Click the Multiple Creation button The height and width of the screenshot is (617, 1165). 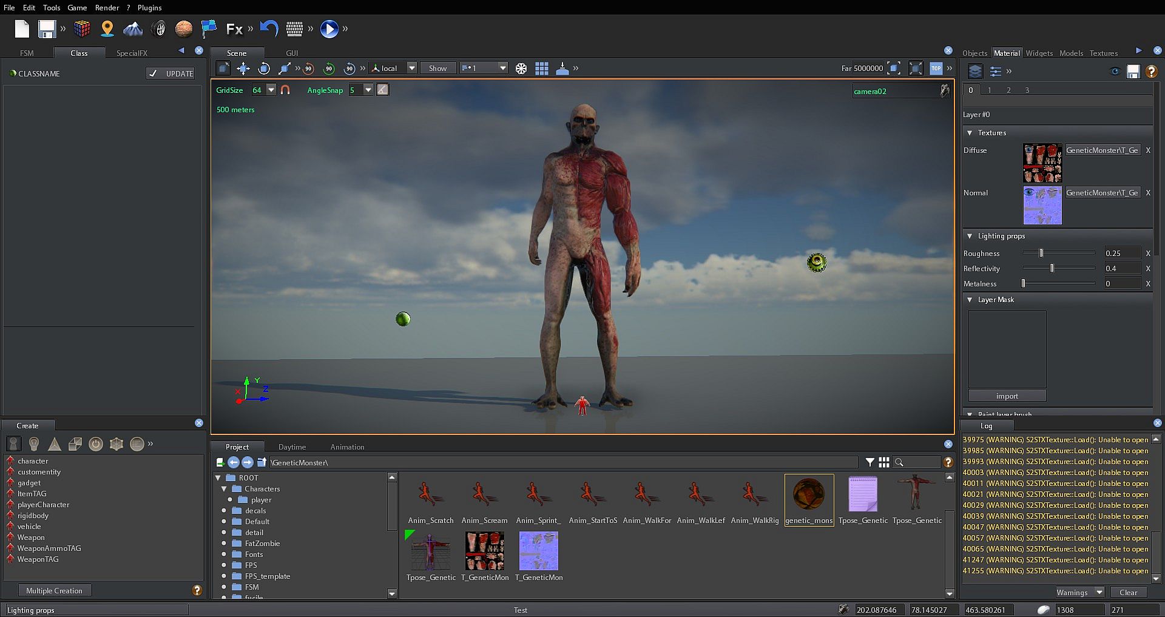click(55, 591)
